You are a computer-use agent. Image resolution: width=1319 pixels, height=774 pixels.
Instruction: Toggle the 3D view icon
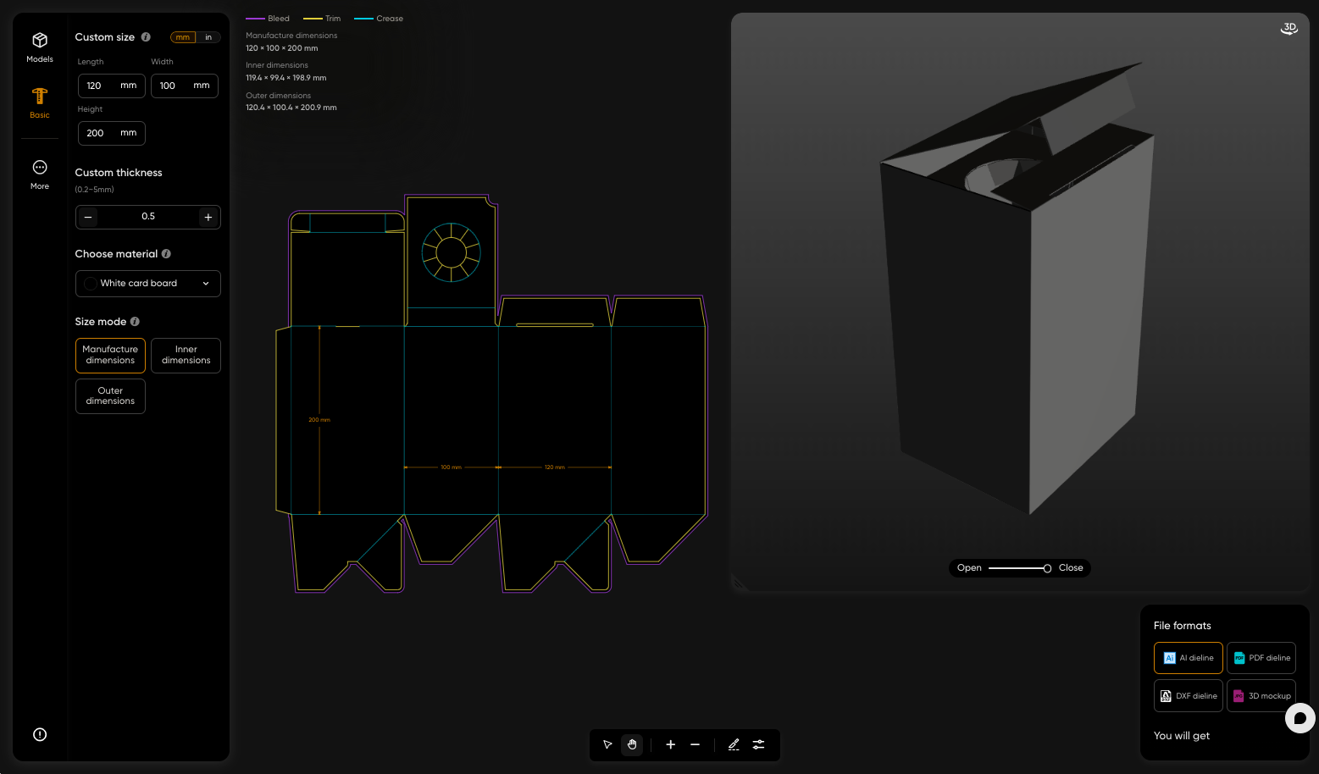click(1289, 29)
